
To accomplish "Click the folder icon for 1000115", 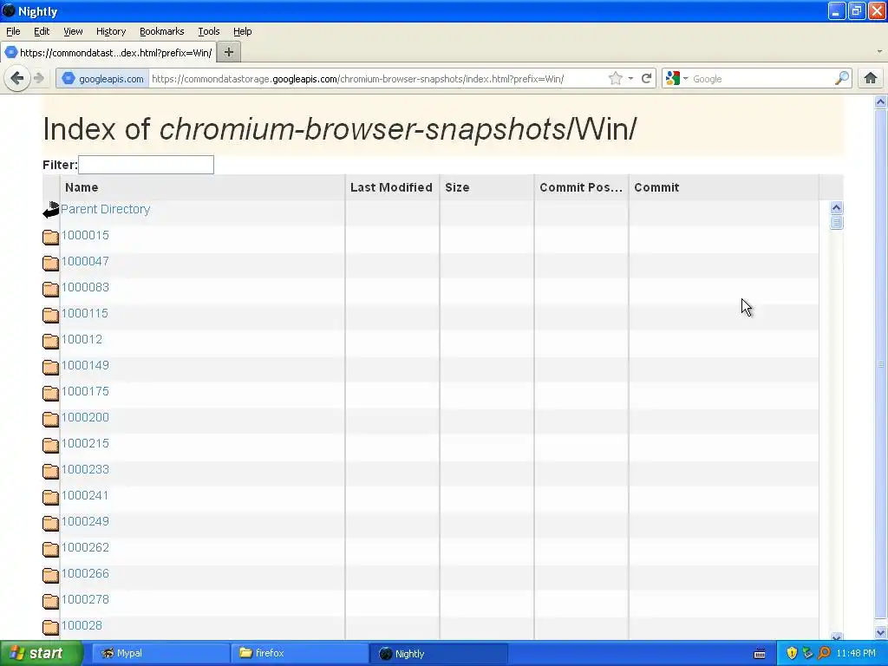I will [50, 314].
